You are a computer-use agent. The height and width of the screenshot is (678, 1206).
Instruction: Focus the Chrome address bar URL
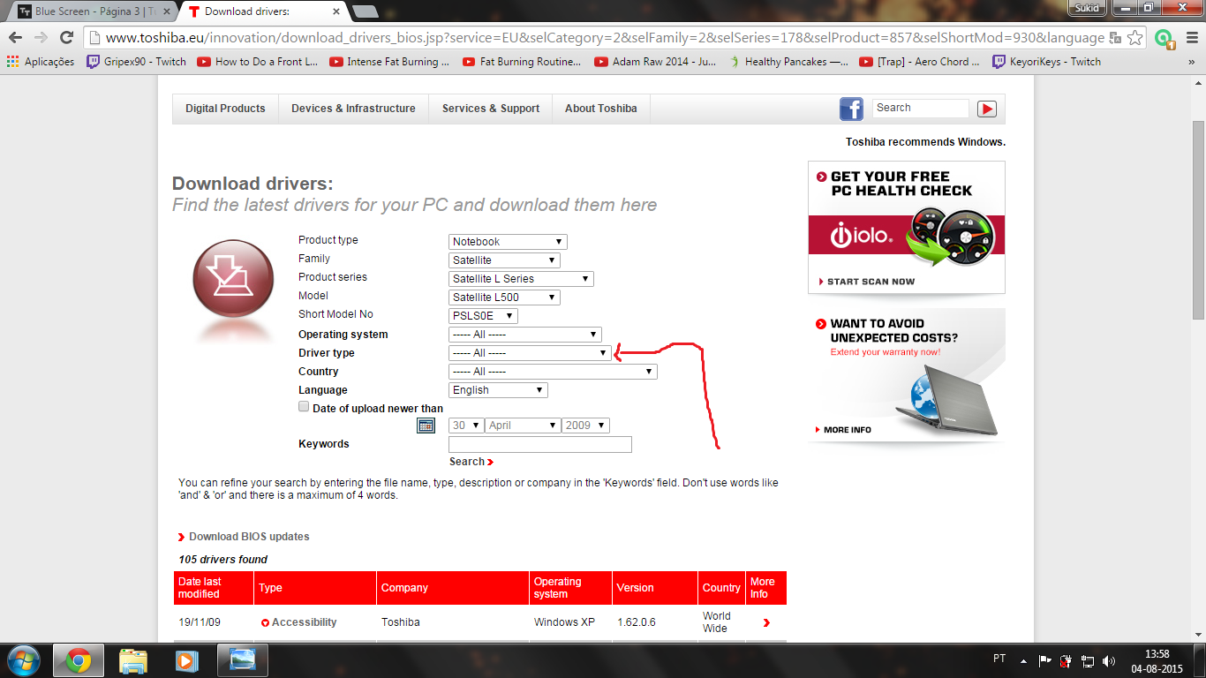(x=605, y=38)
